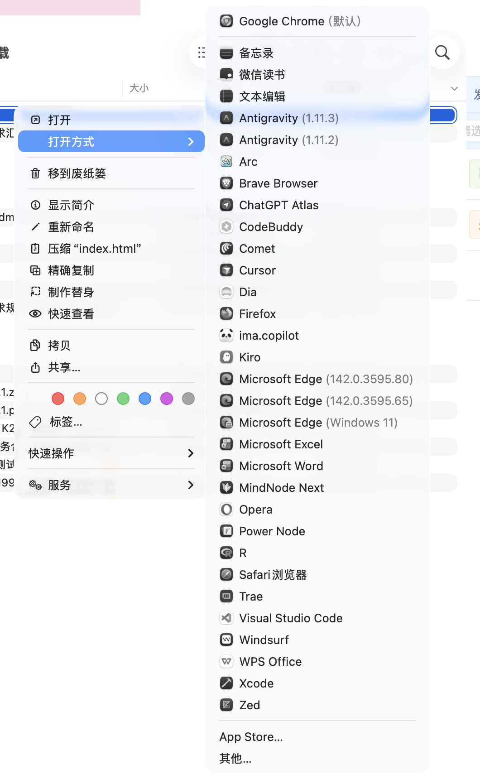Click the ChatGPT Atlas icon
This screenshot has height=779, width=480.
point(226,205)
